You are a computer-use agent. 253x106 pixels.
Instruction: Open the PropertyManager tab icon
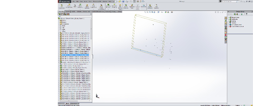62,14
